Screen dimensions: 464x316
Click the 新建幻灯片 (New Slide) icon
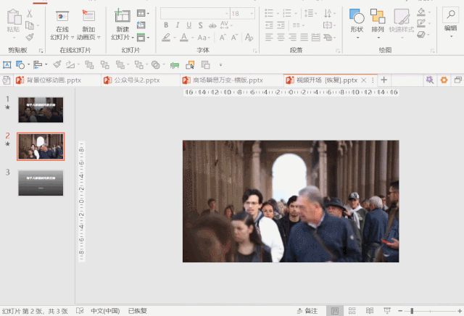[122, 17]
